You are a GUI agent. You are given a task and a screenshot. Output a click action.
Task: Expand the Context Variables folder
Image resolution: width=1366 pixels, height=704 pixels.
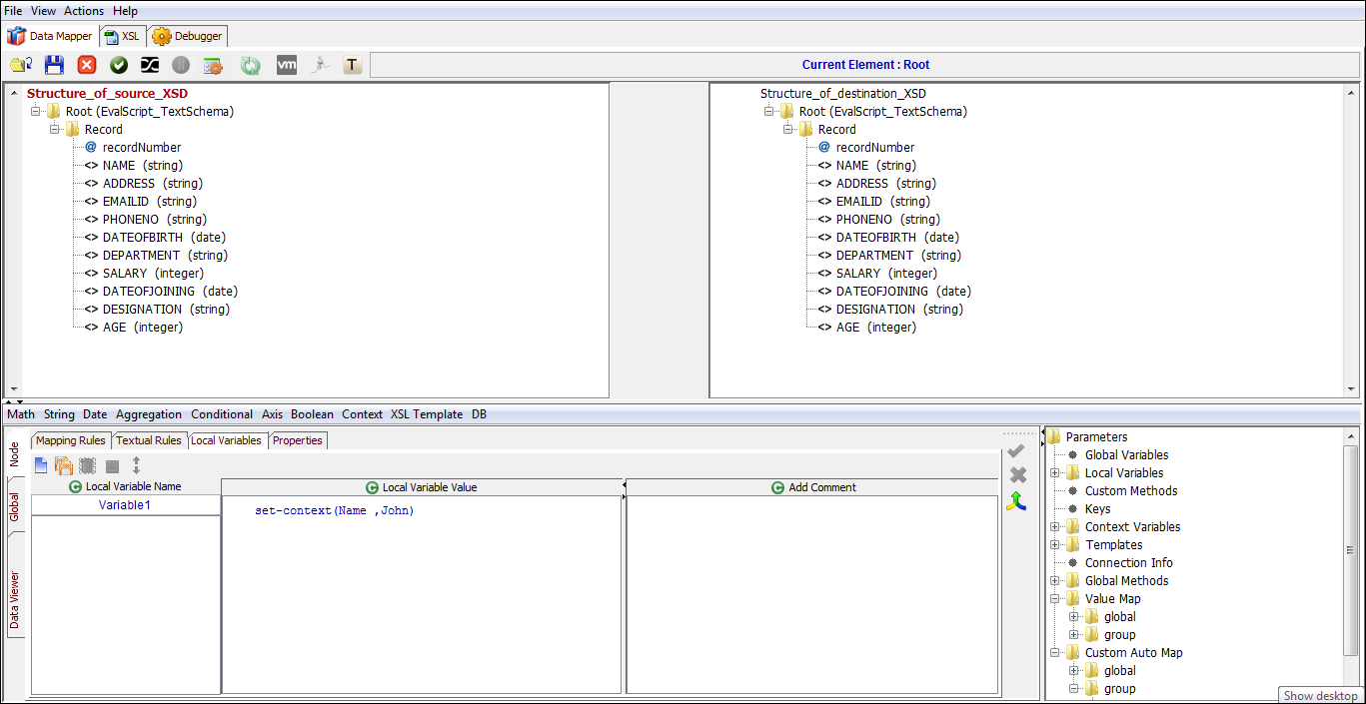[1055, 526]
